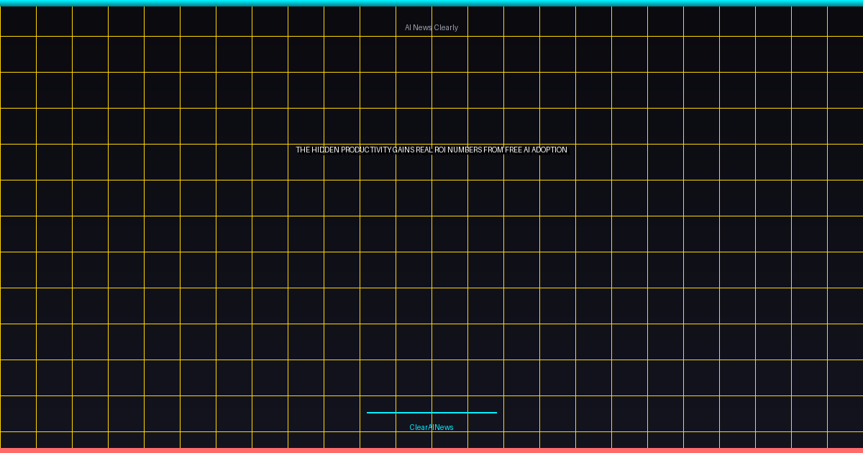Viewport: 863px width, 453px height.
Task: Click the cyan bar along the top edge
Action: pyautogui.click(x=431, y=3)
